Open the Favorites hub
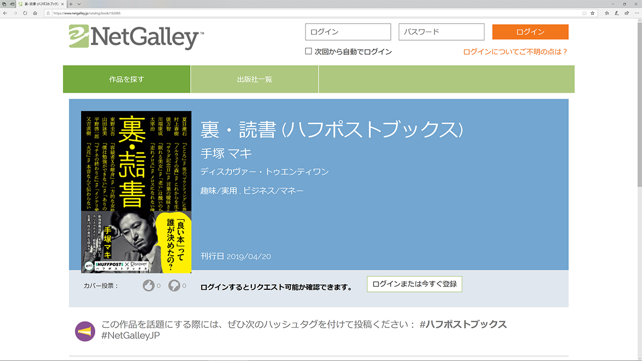Image resolution: width=642 pixels, height=361 pixels. point(607,13)
